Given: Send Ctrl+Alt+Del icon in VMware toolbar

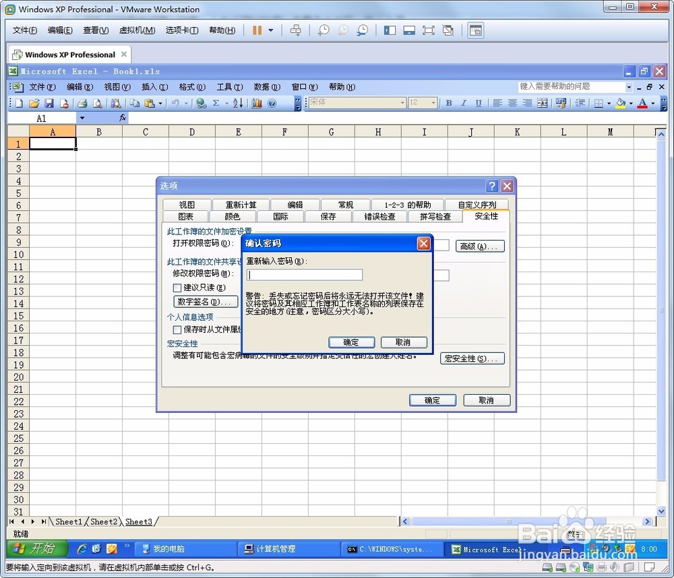Looking at the screenshot, I should click(296, 30).
